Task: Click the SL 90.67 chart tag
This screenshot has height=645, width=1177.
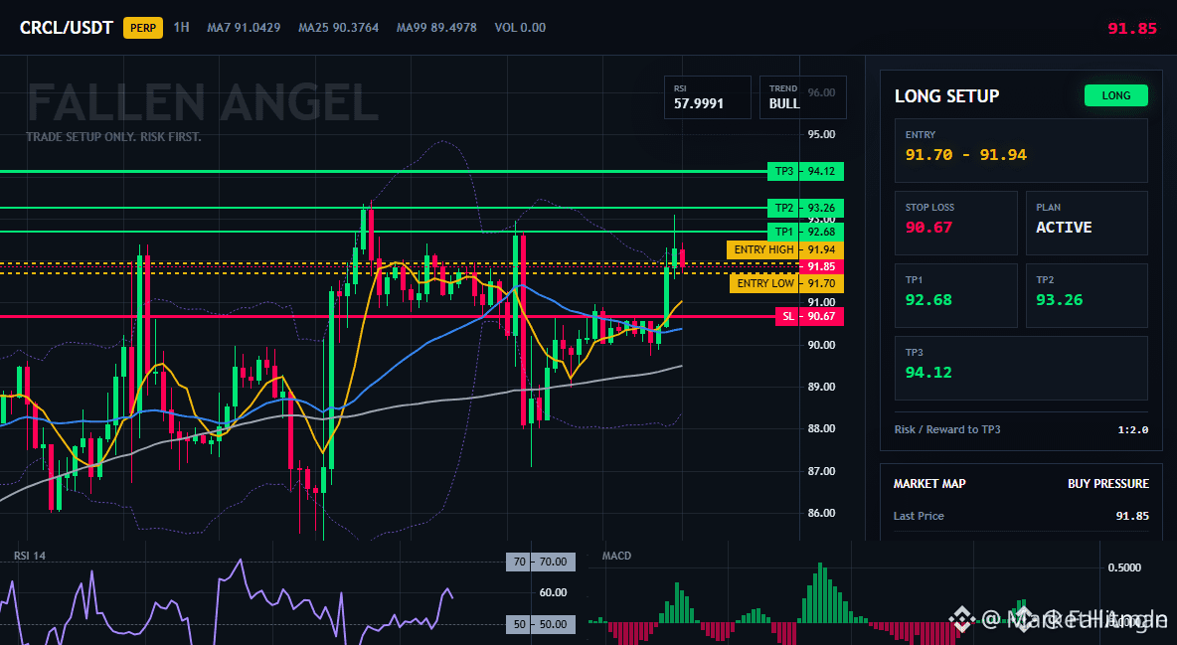Action: pyautogui.click(x=809, y=316)
